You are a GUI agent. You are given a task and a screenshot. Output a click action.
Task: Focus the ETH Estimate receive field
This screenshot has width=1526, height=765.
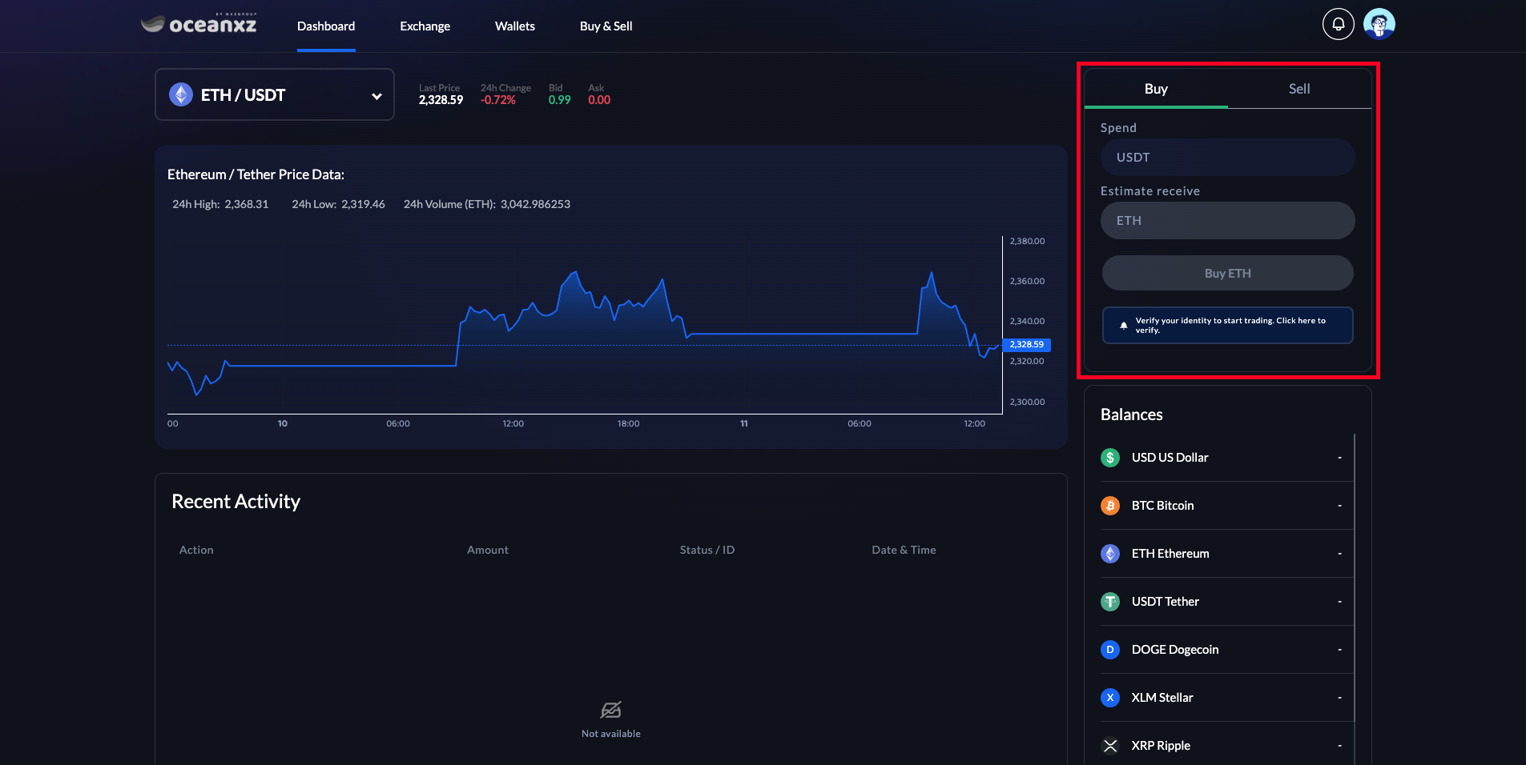1228,220
